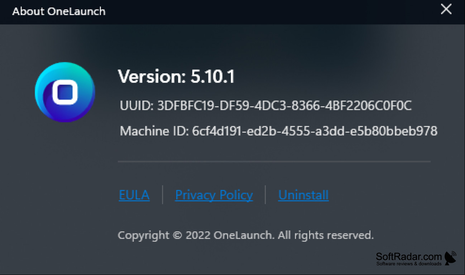Click the 'Software reviews & downloads' tagline
This screenshot has height=275, width=465.
pyautogui.click(x=409, y=264)
